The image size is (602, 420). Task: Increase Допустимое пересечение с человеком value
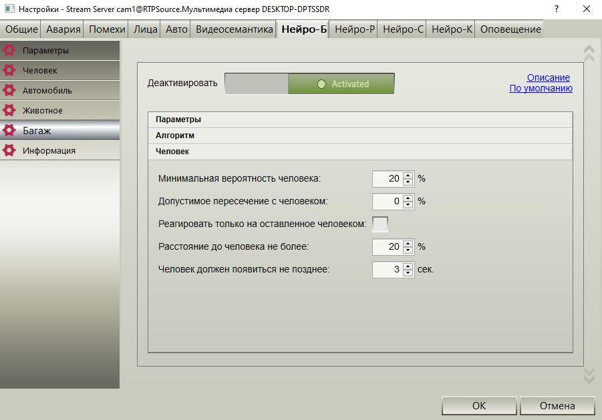[408, 198]
